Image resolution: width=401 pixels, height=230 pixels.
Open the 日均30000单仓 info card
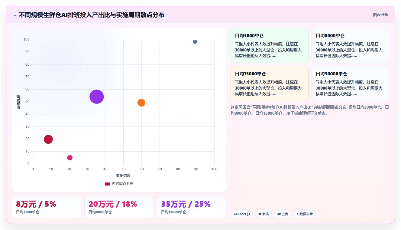[x=350, y=84]
